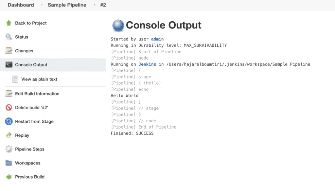Click the red Delete build icon
The height and width of the screenshot is (191, 335).
(9, 107)
